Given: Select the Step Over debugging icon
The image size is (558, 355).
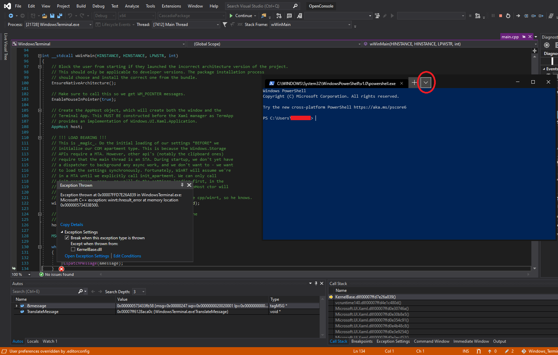Looking at the screenshot, I should click(533, 15).
